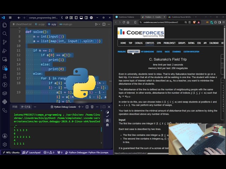Switch to the Codeforces Round browser tab
The height and width of the screenshot is (169, 226).
pyautogui.click(x=180, y=17)
